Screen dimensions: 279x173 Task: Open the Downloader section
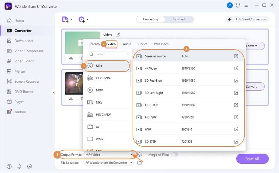point(20,41)
